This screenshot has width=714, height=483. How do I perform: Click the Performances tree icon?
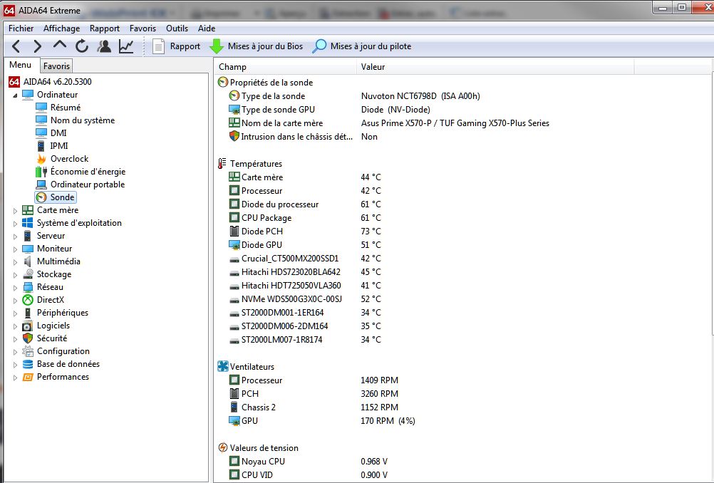click(28, 377)
